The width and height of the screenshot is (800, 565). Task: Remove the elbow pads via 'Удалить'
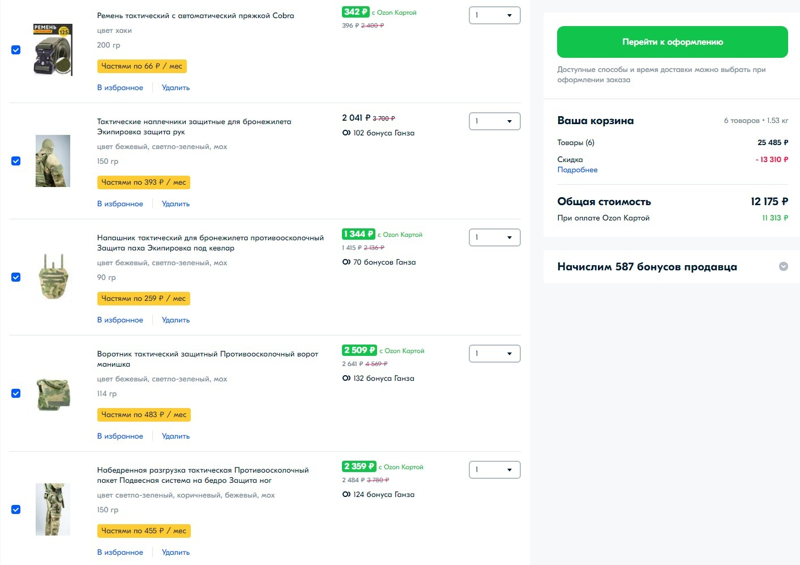click(x=176, y=204)
